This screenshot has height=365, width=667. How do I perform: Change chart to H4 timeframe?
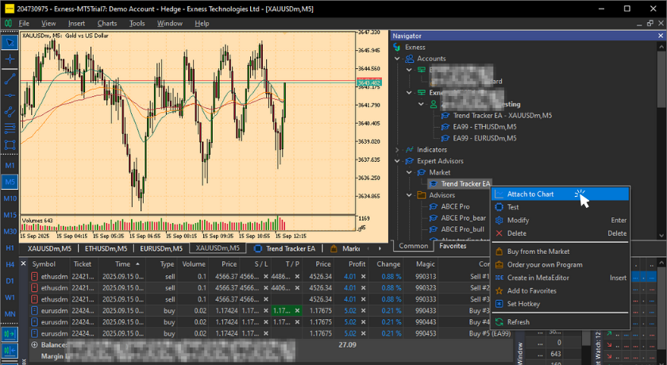point(10,264)
